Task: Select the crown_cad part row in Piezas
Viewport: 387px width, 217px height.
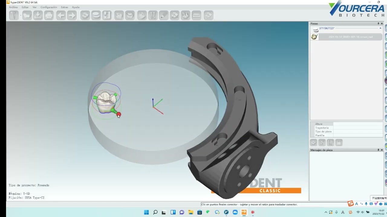Action: pos(350,37)
